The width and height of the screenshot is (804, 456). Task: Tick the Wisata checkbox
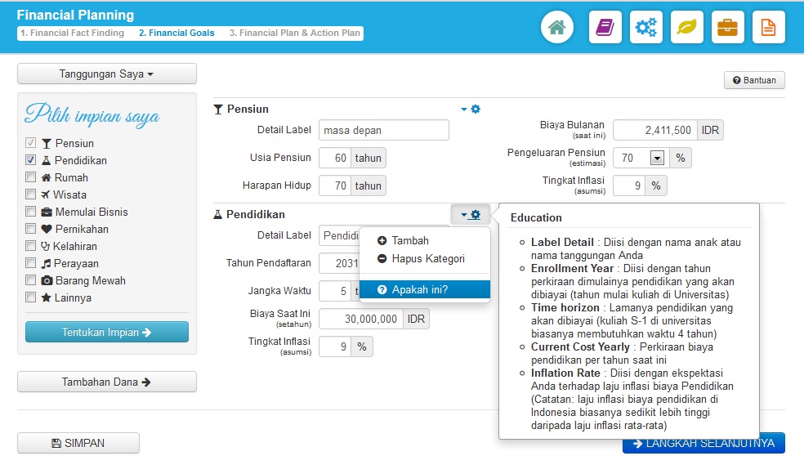[31, 194]
